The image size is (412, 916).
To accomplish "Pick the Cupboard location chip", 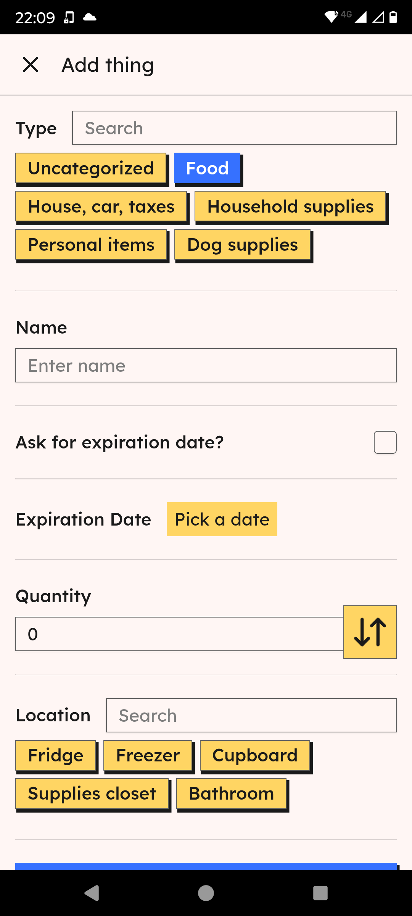I will pyautogui.click(x=255, y=755).
